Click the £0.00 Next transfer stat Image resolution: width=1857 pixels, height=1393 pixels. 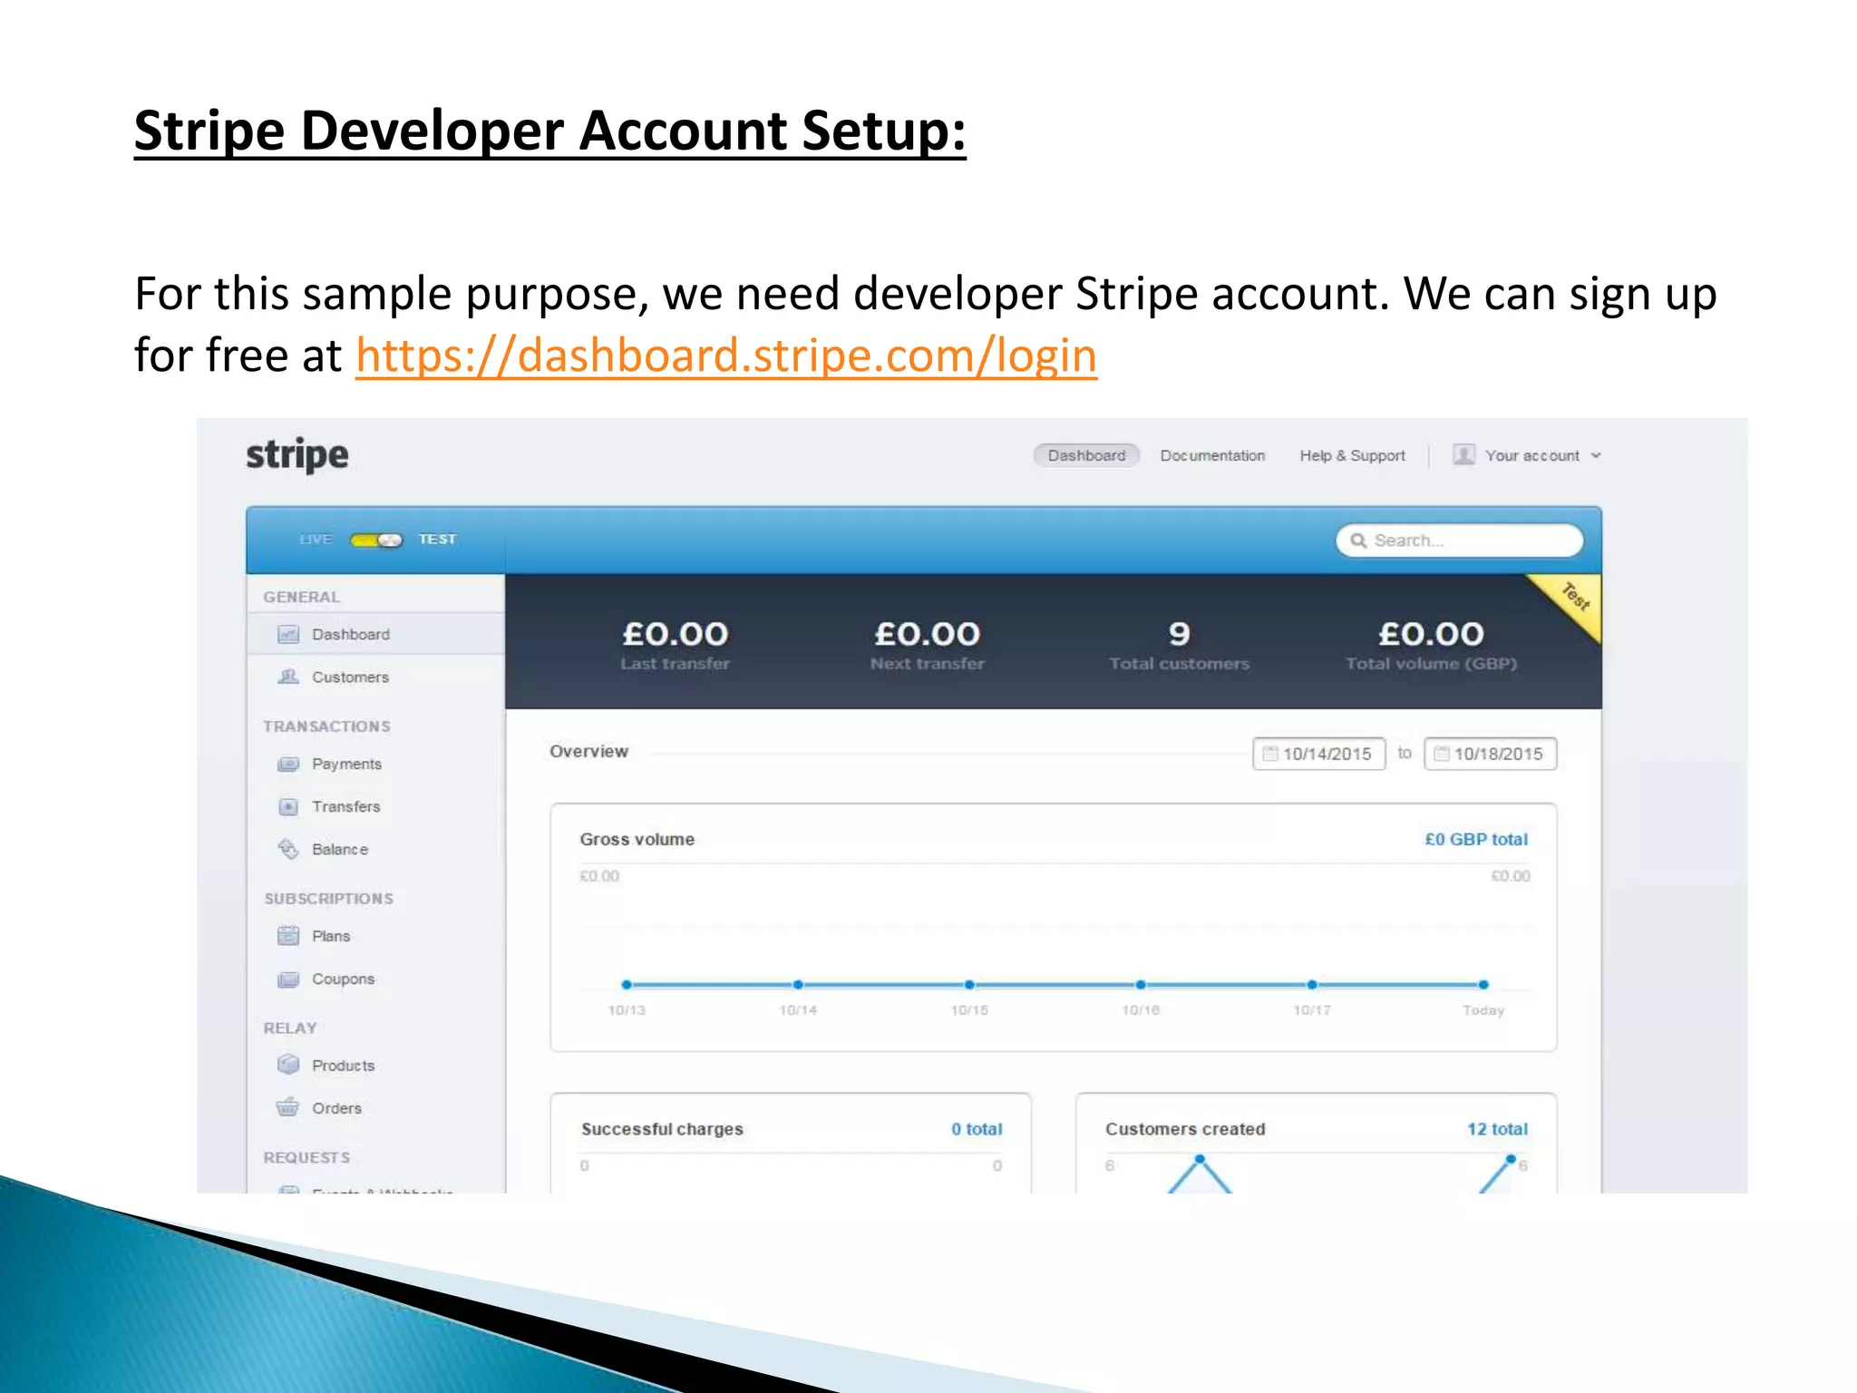[x=928, y=645]
